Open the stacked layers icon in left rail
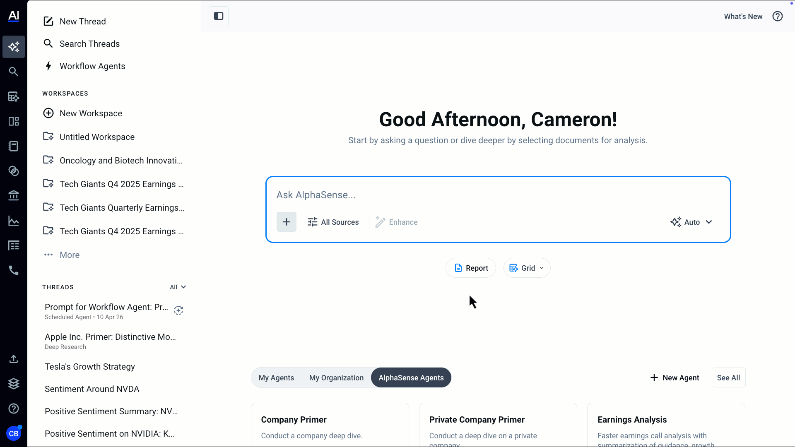This screenshot has width=795, height=447. point(14,384)
